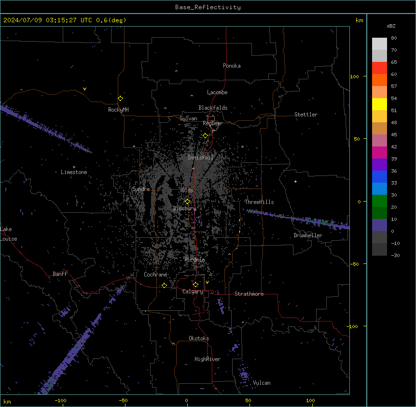
Task: Click the Vulcan town label
Action: click(x=262, y=383)
